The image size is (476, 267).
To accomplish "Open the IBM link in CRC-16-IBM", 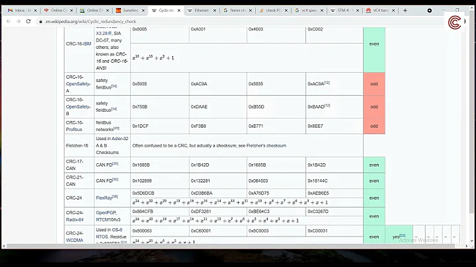I will 87,44.
